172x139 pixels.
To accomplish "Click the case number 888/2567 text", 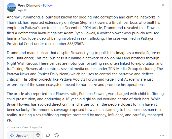I will (76, 44).
